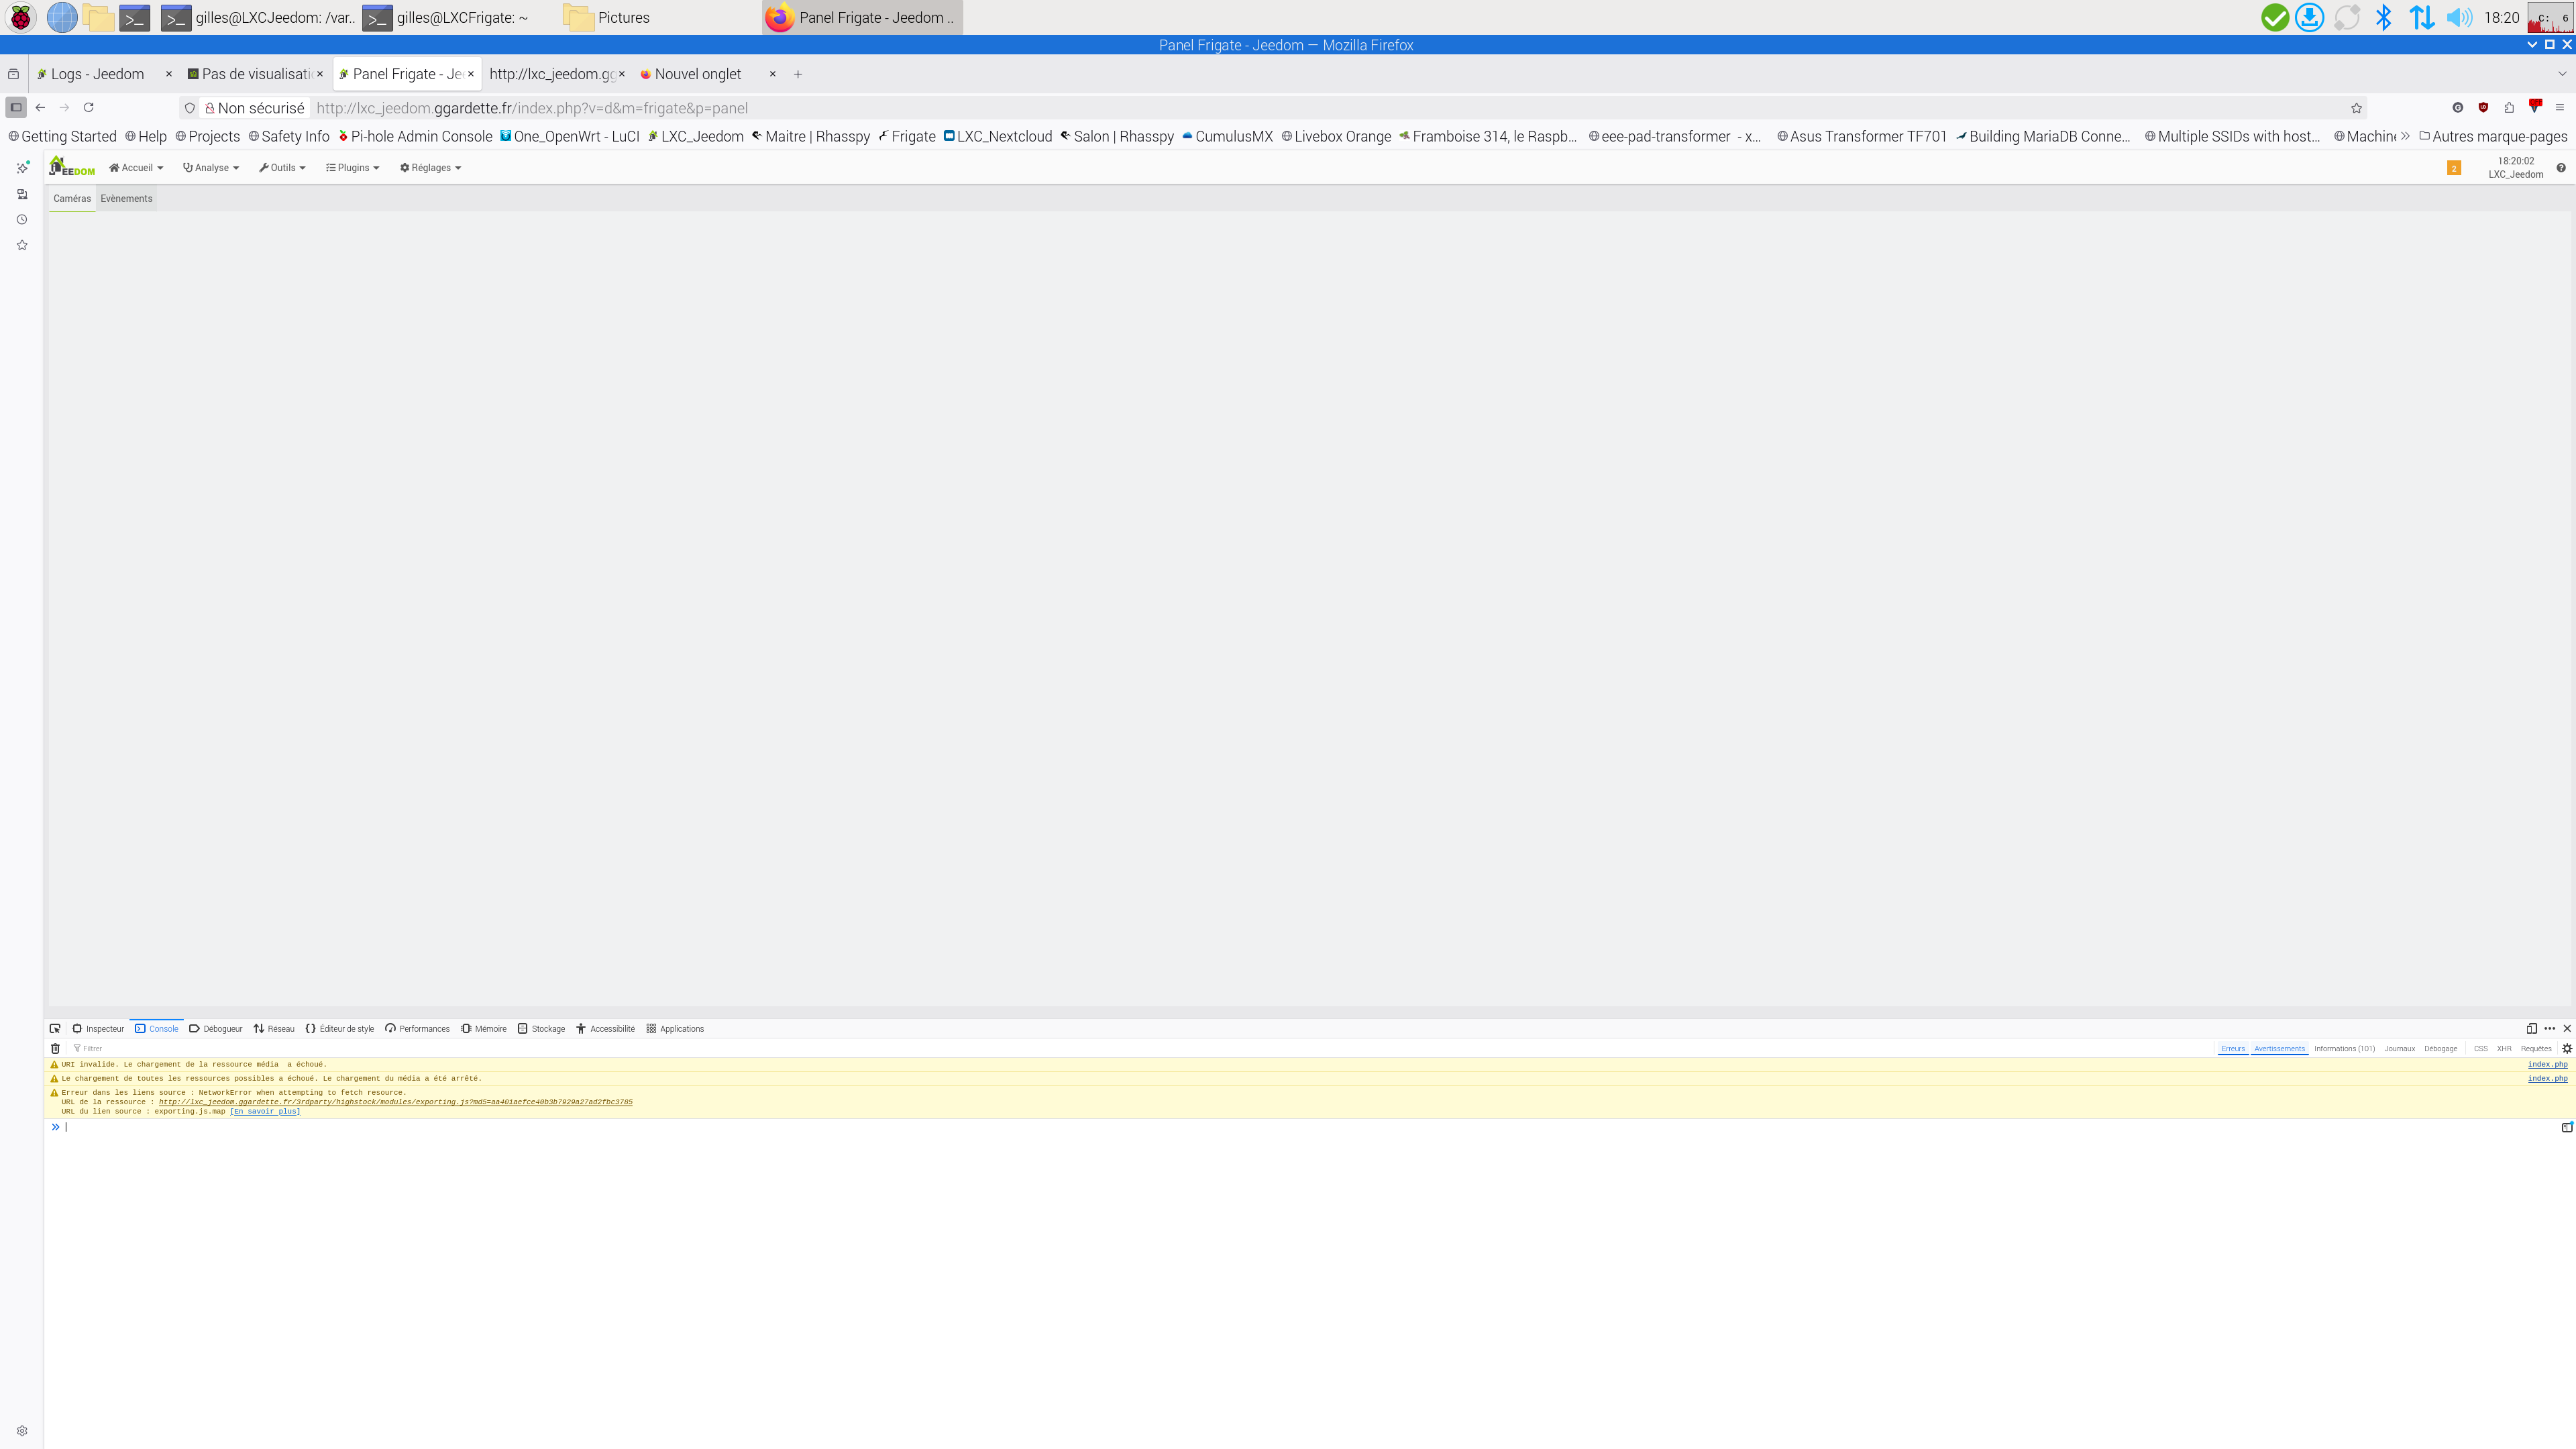
Task: Activate the devtools element picker icon
Action: point(55,1028)
